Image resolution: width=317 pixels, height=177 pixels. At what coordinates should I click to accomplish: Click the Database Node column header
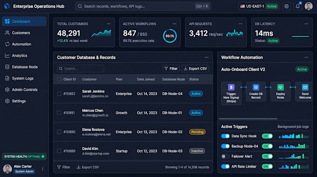173,79
